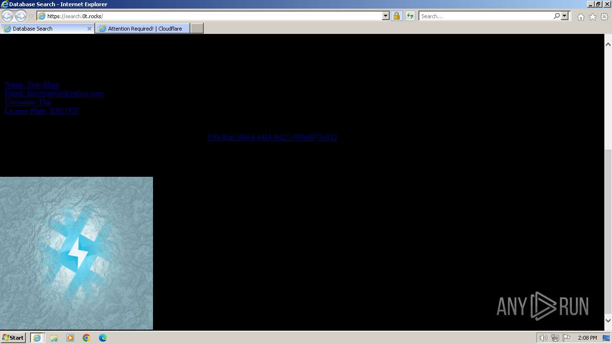Screen dimensions: 612x344
Task: Expand the address bar autocomplete dropdown
Action: pos(386,16)
